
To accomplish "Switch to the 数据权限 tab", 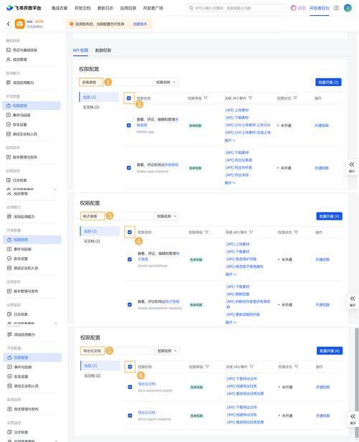I will pyautogui.click(x=103, y=50).
